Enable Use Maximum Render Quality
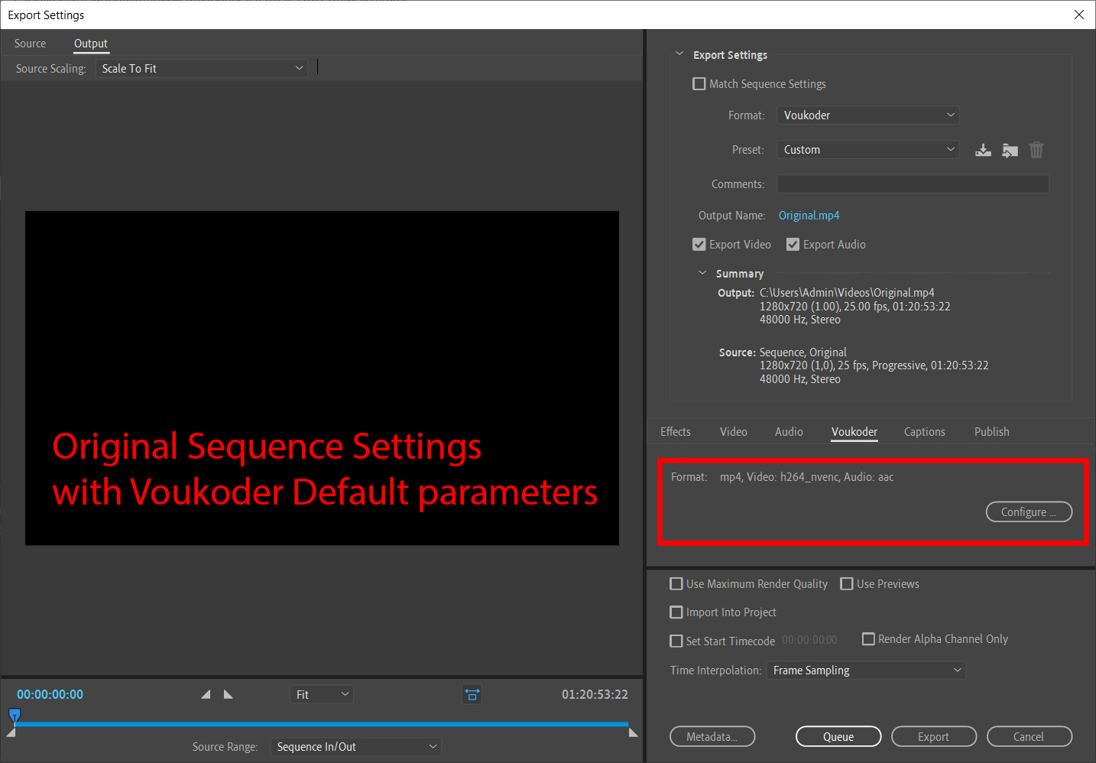The image size is (1096, 763). point(676,584)
